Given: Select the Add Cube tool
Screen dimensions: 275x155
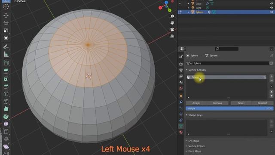Looking at the screenshot, I should click(6, 63).
